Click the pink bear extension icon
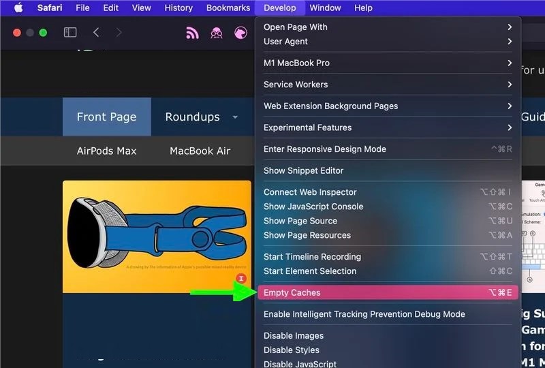The image size is (545, 368). [x=240, y=33]
